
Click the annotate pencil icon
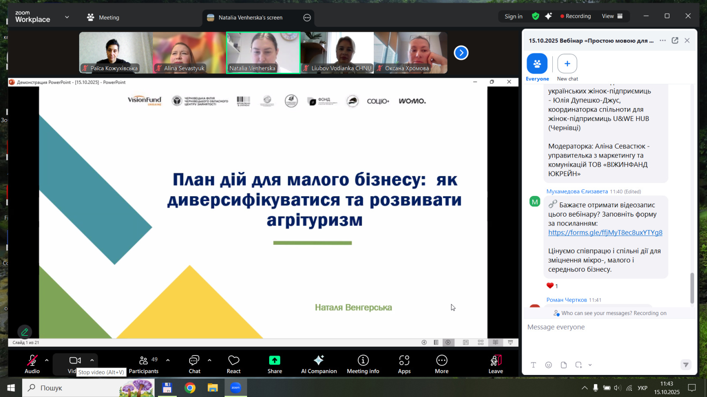click(25, 332)
